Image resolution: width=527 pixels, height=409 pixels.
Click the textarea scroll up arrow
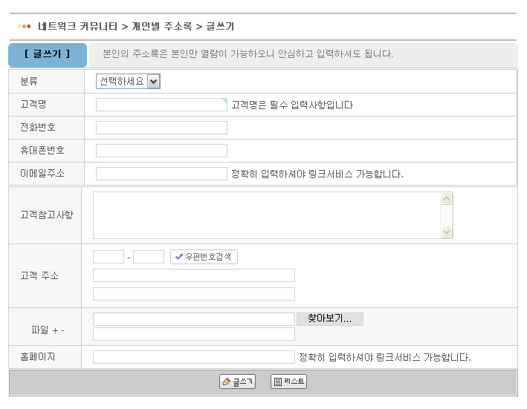446,199
